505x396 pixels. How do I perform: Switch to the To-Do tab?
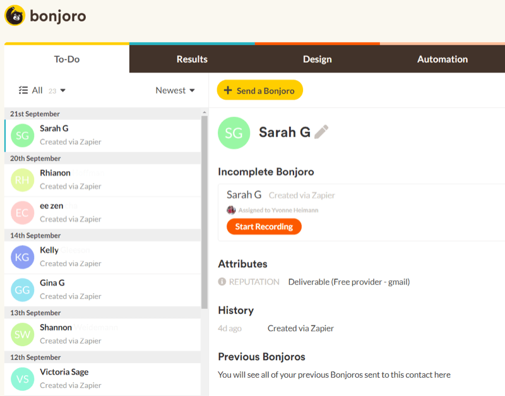point(67,59)
